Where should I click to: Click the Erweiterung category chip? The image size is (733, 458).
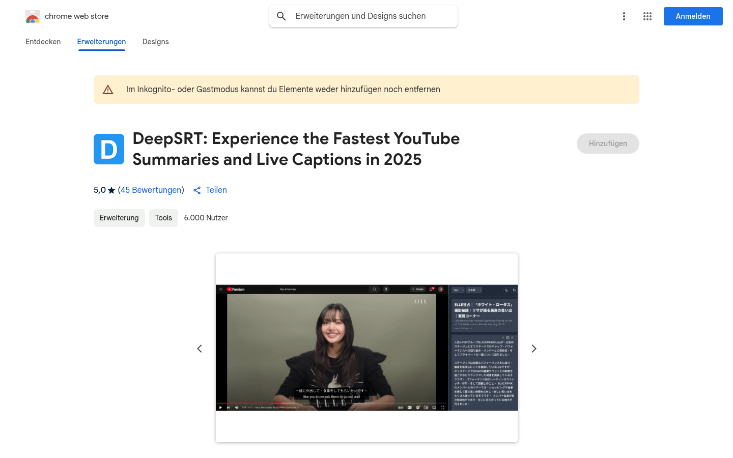[119, 218]
